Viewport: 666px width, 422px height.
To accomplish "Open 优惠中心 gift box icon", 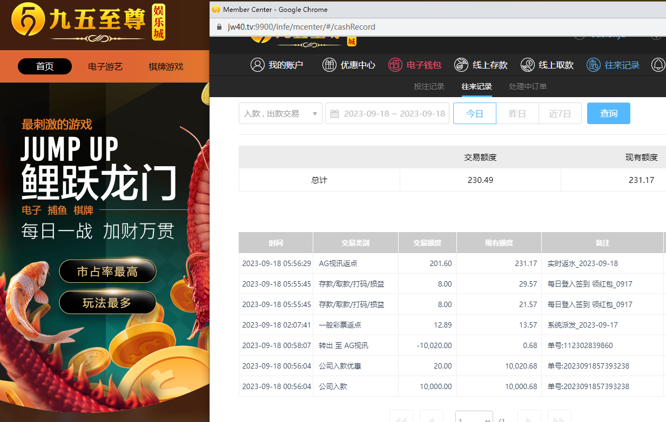I will (329, 65).
